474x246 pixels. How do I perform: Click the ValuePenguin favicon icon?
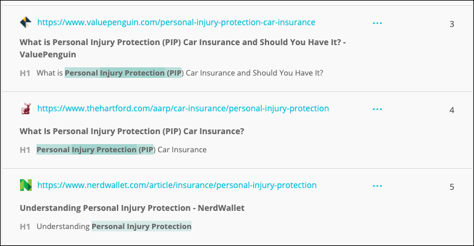click(25, 22)
